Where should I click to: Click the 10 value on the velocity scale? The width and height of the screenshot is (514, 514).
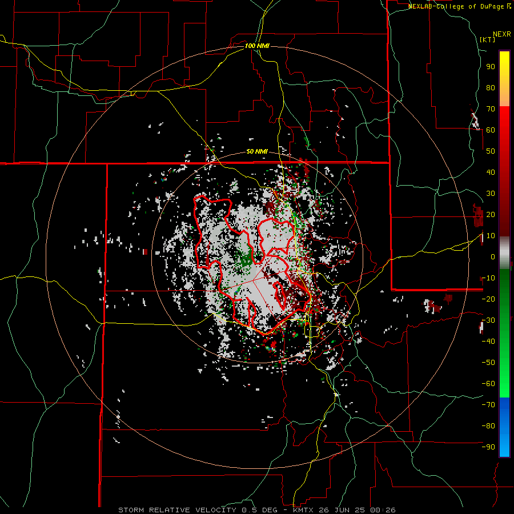point(491,236)
